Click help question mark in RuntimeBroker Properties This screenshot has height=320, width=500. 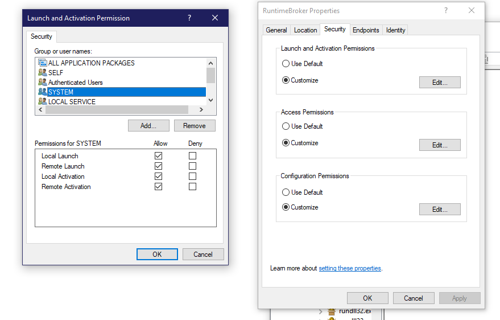point(446,10)
